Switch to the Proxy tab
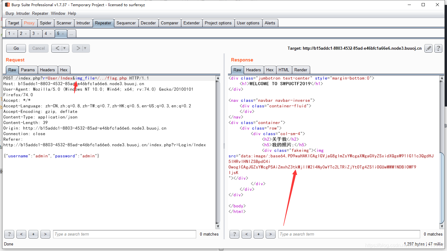447x251 pixels. coord(29,23)
